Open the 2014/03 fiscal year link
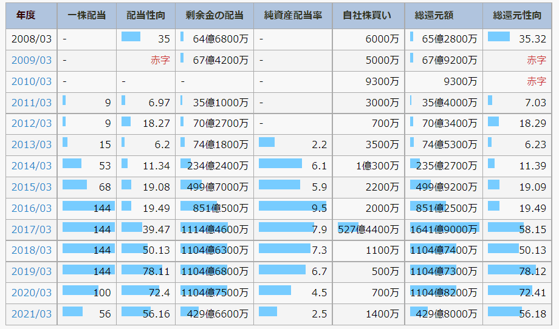The width and height of the screenshot is (559, 329). click(x=32, y=166)
